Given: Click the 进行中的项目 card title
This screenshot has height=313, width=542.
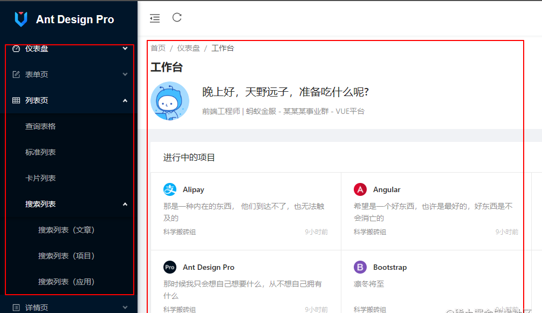Looking at the screenshot, I should [189, 158].
